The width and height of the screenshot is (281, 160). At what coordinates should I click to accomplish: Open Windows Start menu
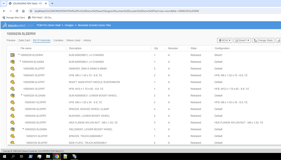(x=4, y=156)
